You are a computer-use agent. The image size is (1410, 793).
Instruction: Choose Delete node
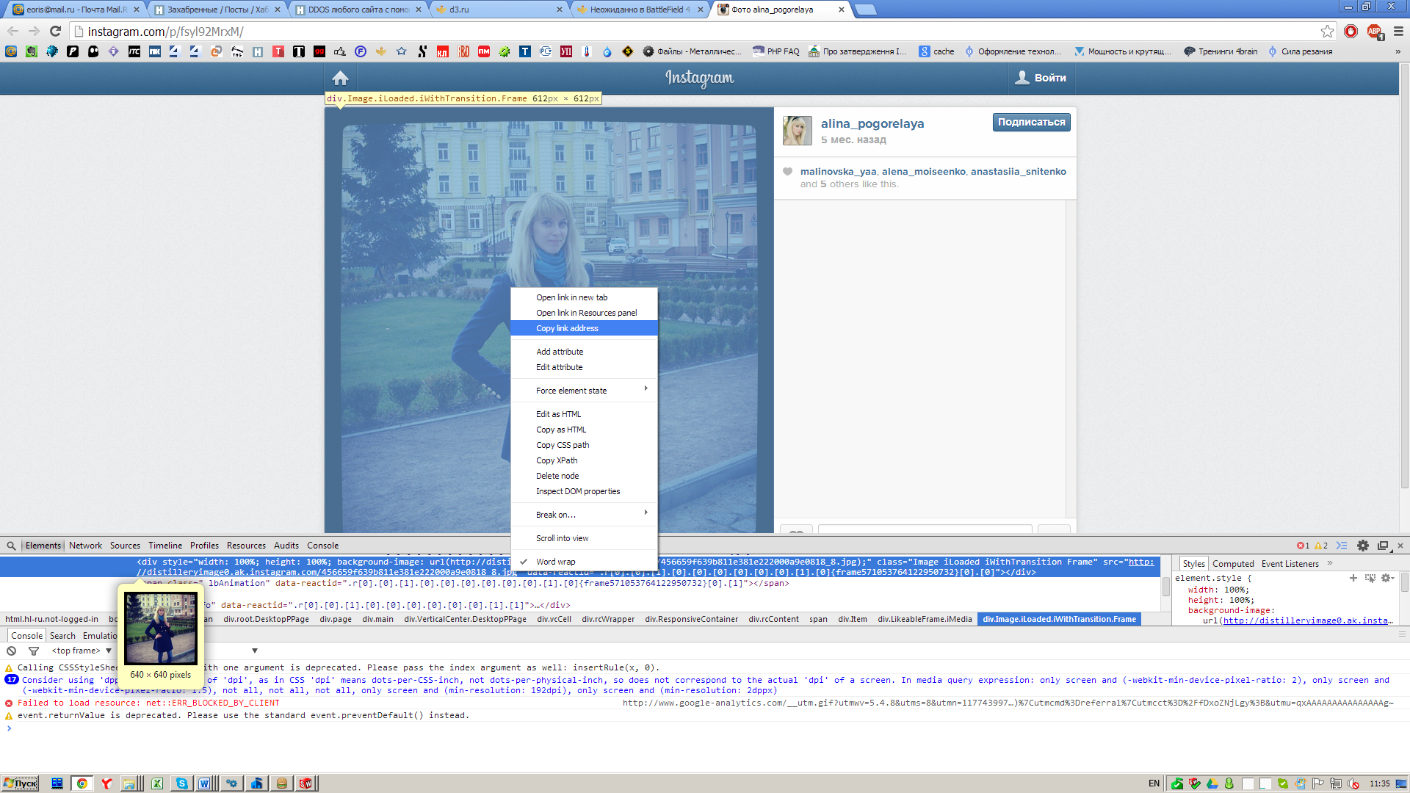click(584, 476)
